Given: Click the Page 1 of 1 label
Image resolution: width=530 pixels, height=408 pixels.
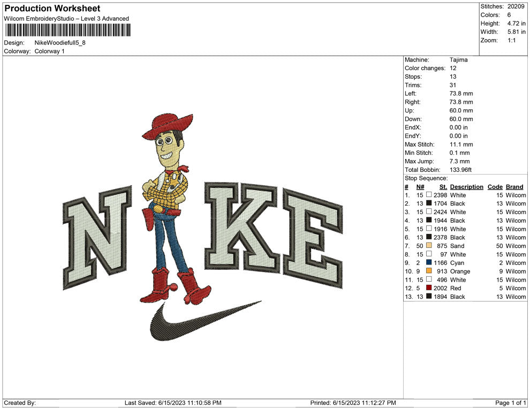Looking at the screenshot, I should point(510,403).
